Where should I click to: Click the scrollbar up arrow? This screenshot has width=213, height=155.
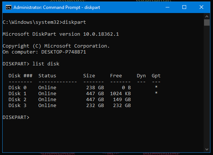pos(207,16)
